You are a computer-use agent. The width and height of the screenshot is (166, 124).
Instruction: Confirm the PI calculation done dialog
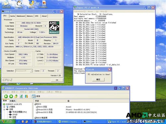pyautogui.click(x=98, y=79)
